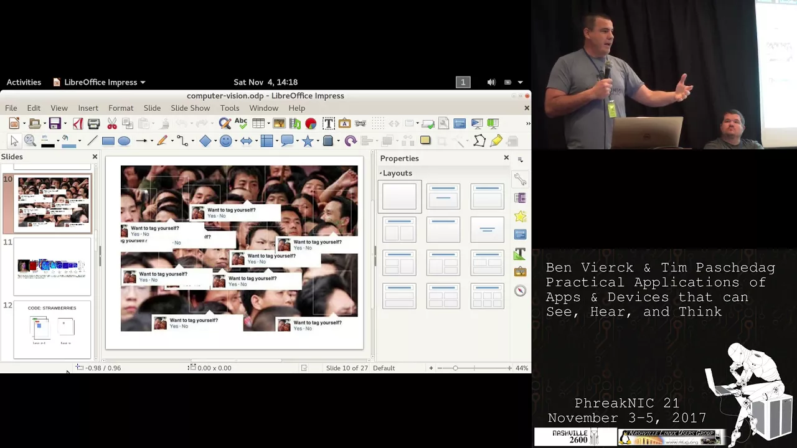The height and width of the screenshot is (448, 797).
Task: Click the Glue Points highlighter icon
Action: [496, 141]
